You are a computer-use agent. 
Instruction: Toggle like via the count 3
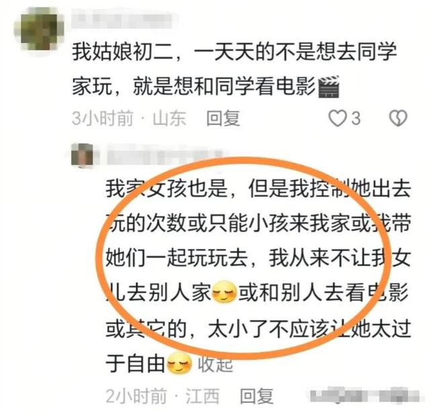[355, 119]
